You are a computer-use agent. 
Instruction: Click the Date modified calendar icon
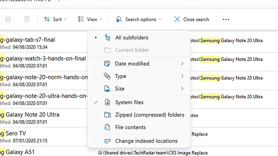(x=107, y=64)
